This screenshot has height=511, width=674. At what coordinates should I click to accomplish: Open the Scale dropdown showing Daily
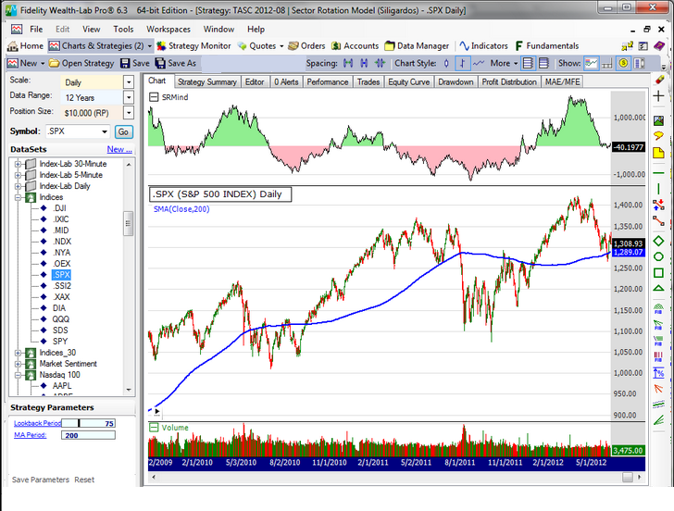(x=129, y=81)
